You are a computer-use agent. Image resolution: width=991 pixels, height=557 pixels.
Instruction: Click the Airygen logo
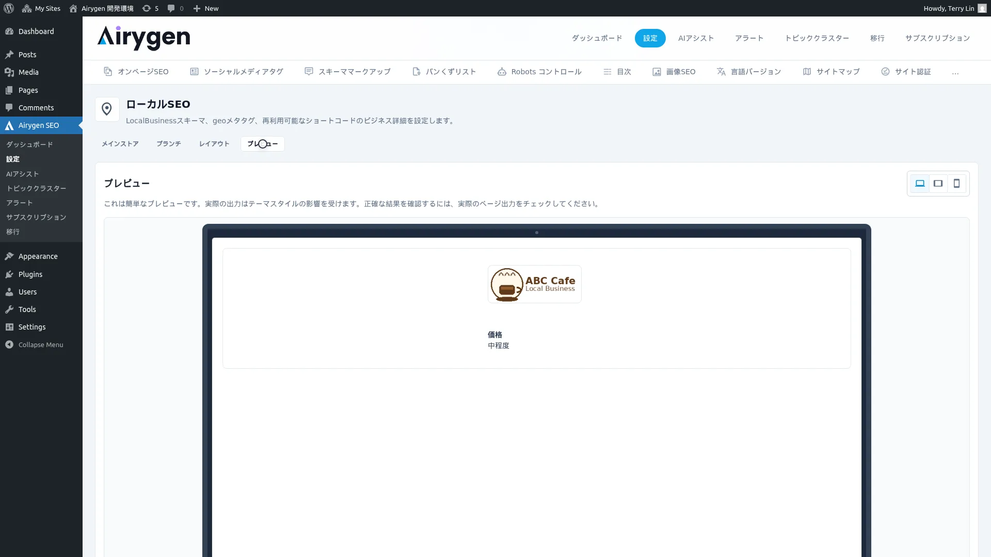143,38
